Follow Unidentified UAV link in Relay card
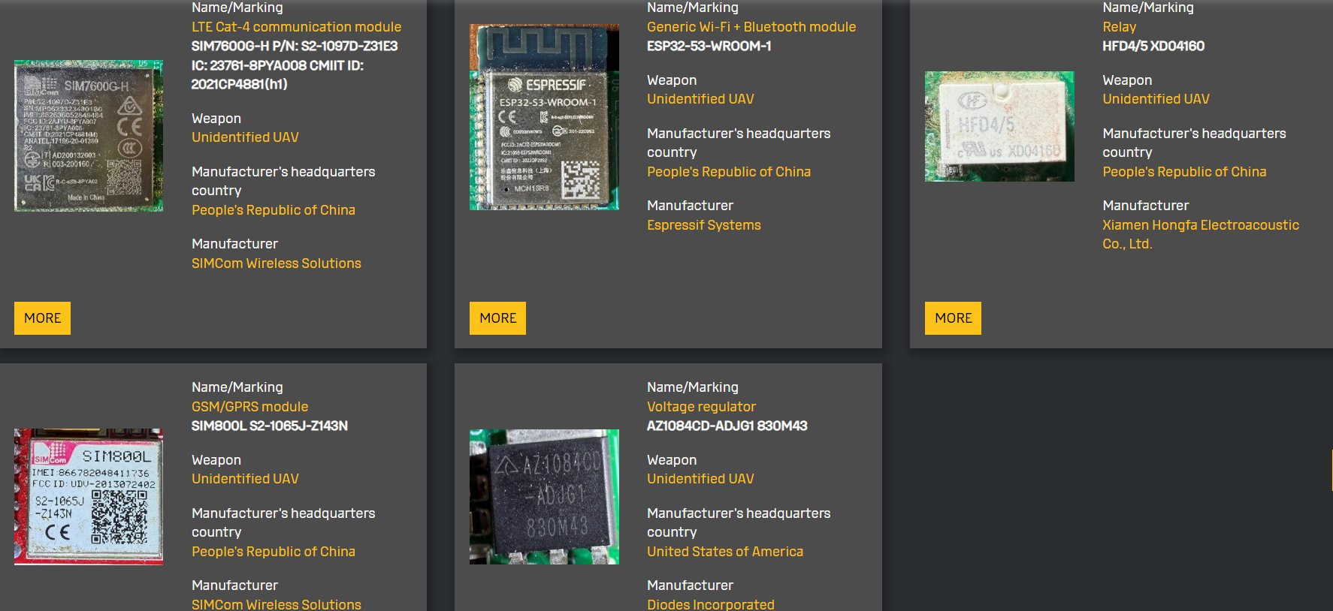This screenshot has width=1333, height=611. click(x=1156, y=99)
